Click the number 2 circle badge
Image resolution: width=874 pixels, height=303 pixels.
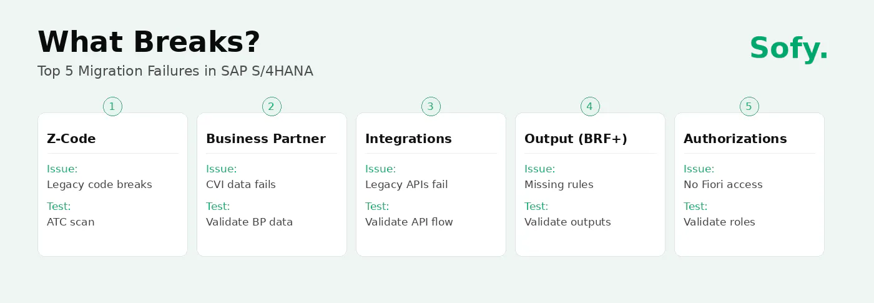click(x=272, y=107)
